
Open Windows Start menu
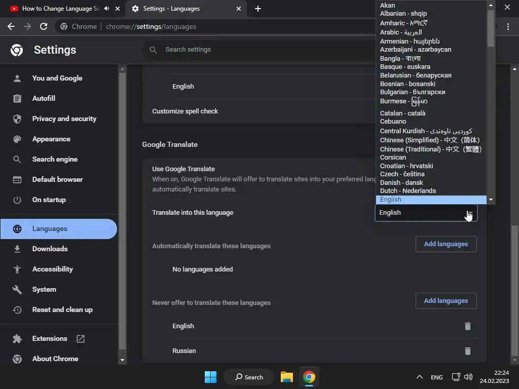point(210,377)
